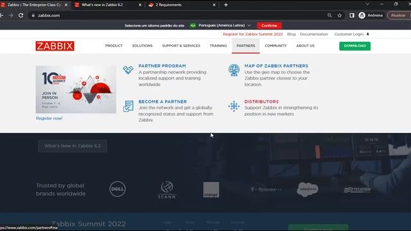This screenshot has width=411, height=231.
Task: Expand the Português (América Latina) language dropdown
Action: [x=220, y=26]
